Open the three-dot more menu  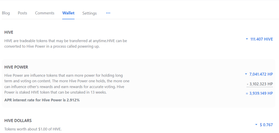coord(108,13)
